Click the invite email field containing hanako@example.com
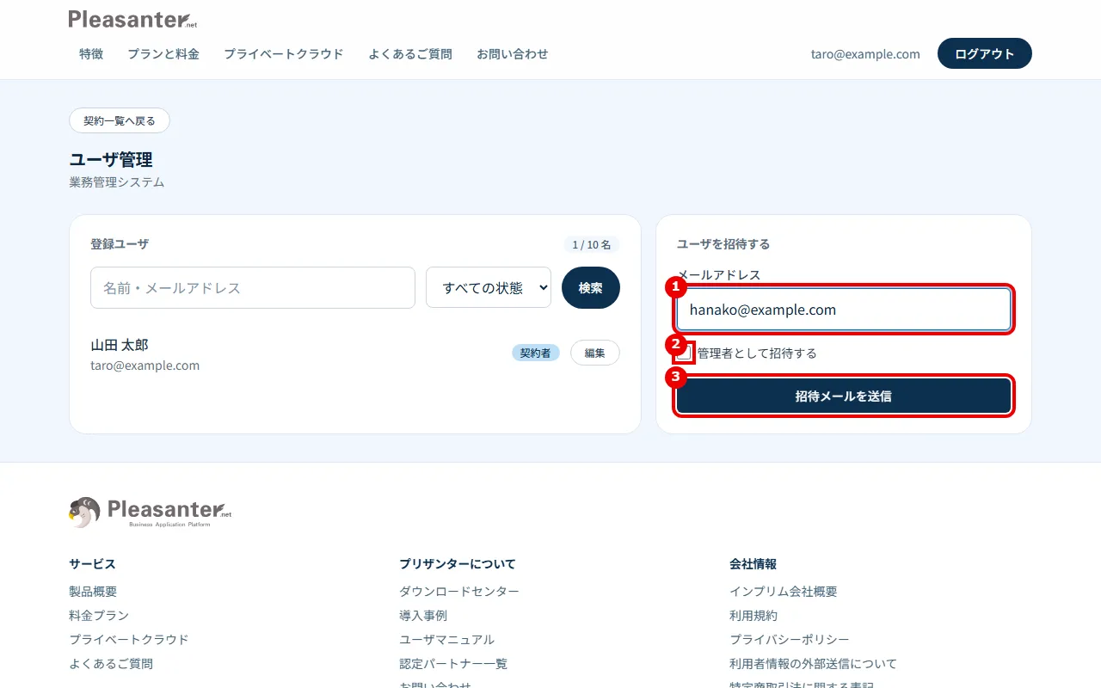This screenshot has width=1101, height=688. coord(843,310)
